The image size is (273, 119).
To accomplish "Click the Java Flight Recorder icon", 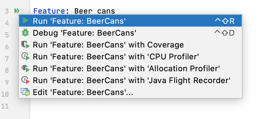I will [25, 81].
